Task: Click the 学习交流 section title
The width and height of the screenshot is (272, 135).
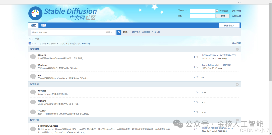Action: pyautogui.click(x=34, y=85)
